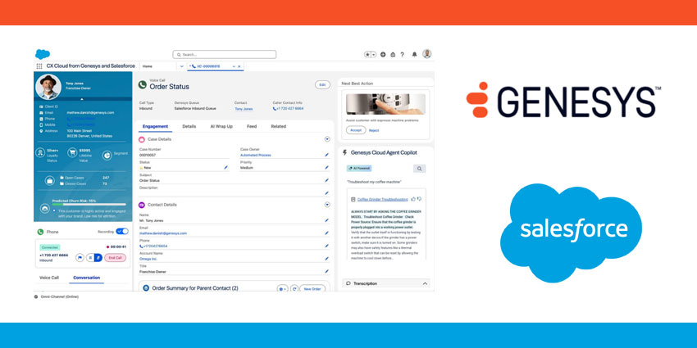
Task: Click the Salesforce cloud logo in header
Action: [43, 54]
